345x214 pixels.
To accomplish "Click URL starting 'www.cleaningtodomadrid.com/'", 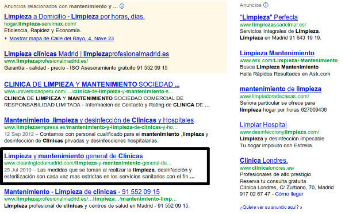I will point(87,163).
